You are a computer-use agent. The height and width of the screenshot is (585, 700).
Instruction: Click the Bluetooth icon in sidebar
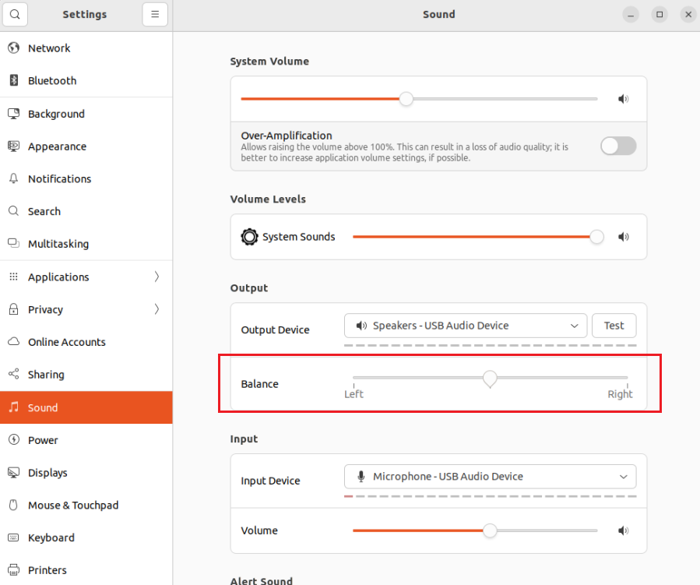coord(13,80)
